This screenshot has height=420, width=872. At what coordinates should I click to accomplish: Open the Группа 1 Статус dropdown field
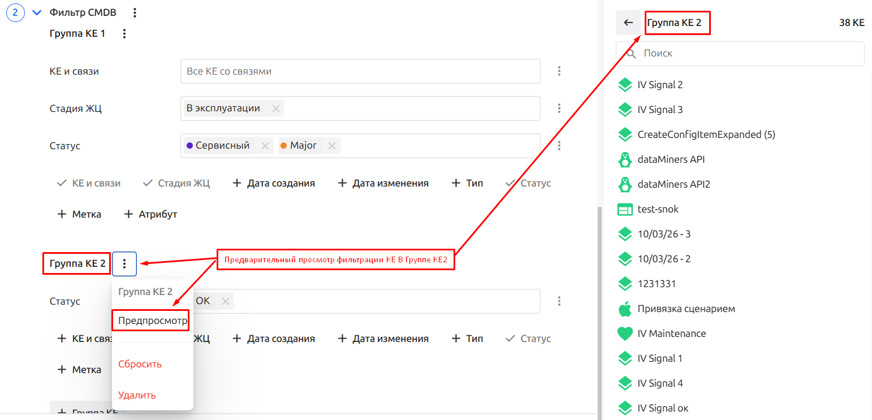[x=360, y=146]
